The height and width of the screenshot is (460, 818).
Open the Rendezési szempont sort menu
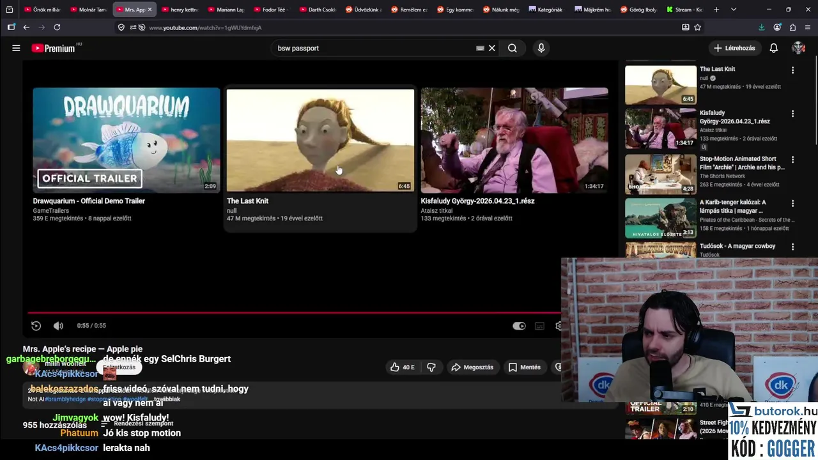point(137,424)
